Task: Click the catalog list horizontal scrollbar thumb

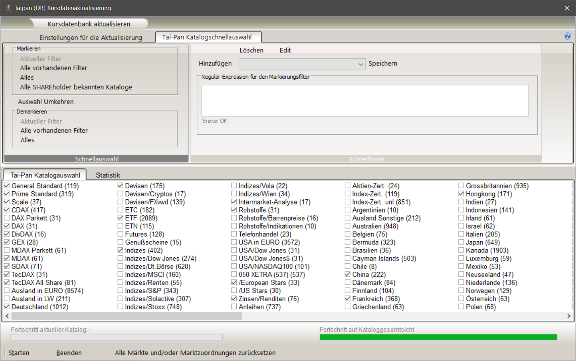Action: [126, 316]
